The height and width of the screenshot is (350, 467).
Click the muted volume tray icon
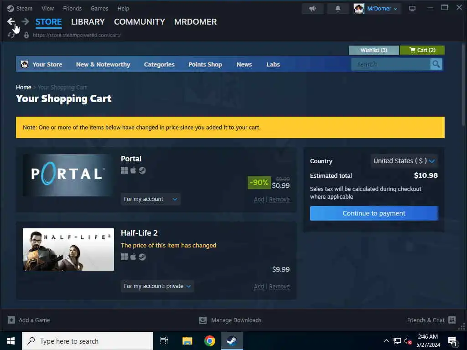[x=408, y=341]
